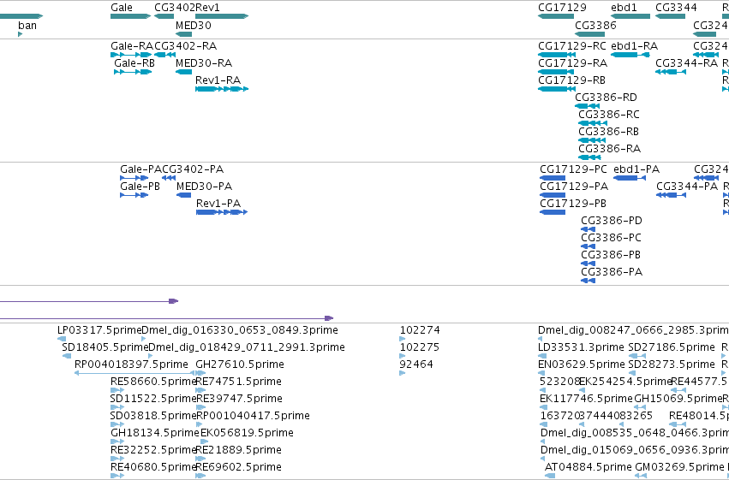Select the RE39747.5prime EST label
The image size is (729, 480).
[240, 400]
